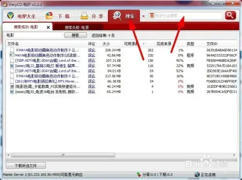Open 评论 link for the 65.24 MB file
This screenshot has width=242, height=180.
pyautogui.click(x=91, y=92)
